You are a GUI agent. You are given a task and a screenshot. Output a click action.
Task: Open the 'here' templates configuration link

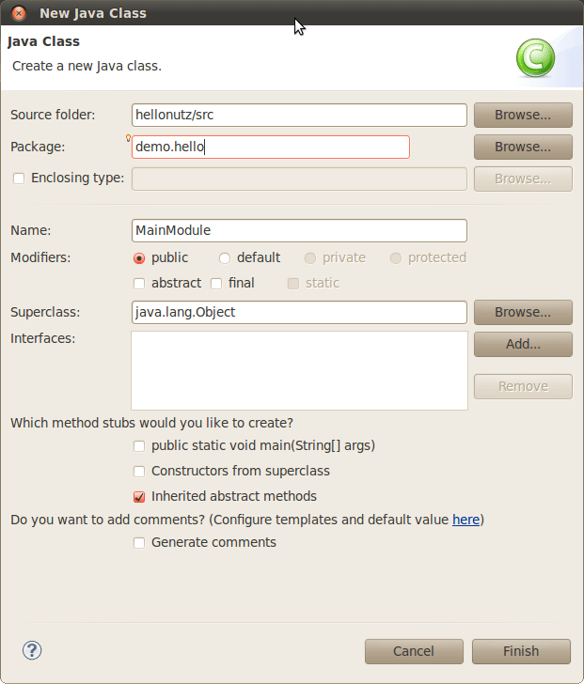point(466,520)
